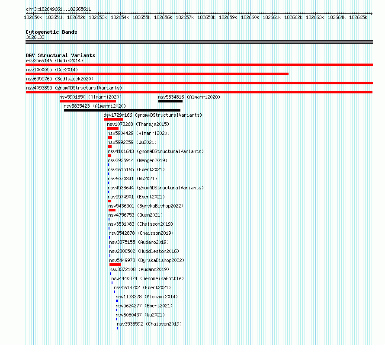This screenshot has width=385, height=345.
Task: Click the nsv1133328 (Alsmadi2014) label
Action: coord(147,297)
